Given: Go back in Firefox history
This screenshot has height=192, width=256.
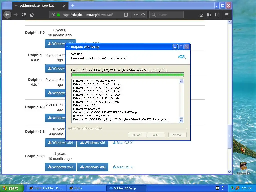Looking at the screenshot, I should [x=7, y=15].
